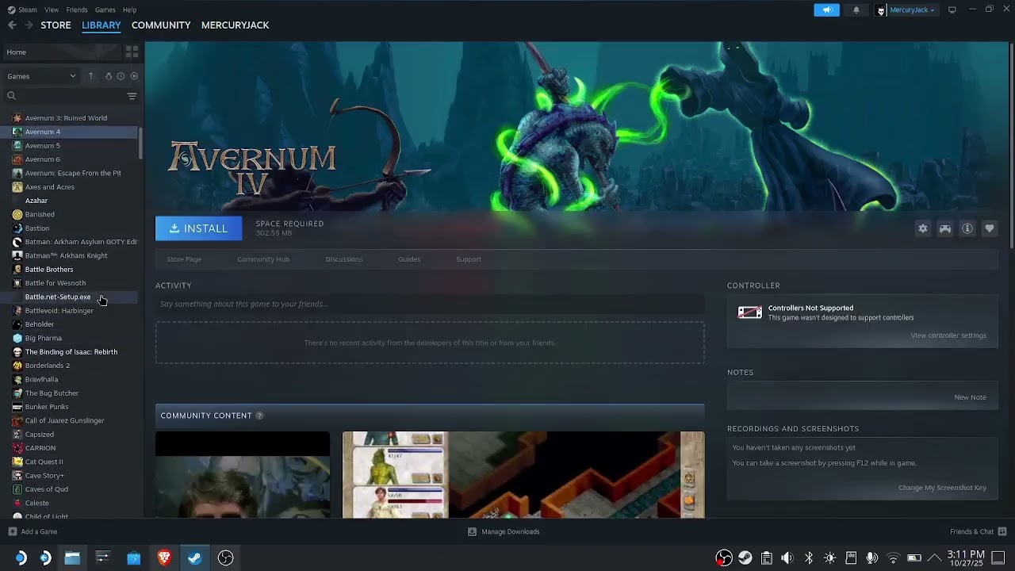Click the Big Picture mode monitor icon

pyautogui.click(x=952, y=10)
